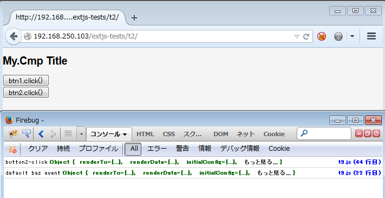
Task: Switch to the スク... script tab
Action: pyautogui.click(x=193, y=134)
